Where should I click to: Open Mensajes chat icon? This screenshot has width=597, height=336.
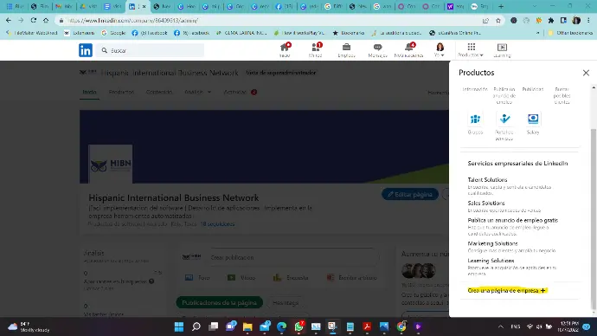(377, 50)
